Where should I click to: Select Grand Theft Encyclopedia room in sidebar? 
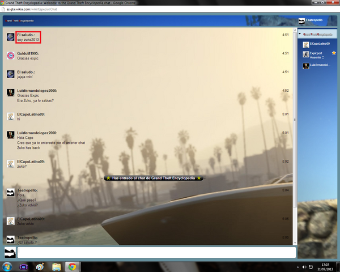[x=317, y=34]
